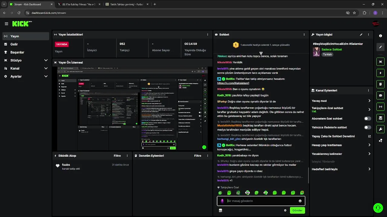This screenshot has height=217, width=387.
Task: Open the shop icon below the chat input
Action: point(220,210)
